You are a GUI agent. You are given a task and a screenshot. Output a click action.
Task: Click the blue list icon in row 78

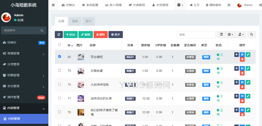[x=242, y=82]
